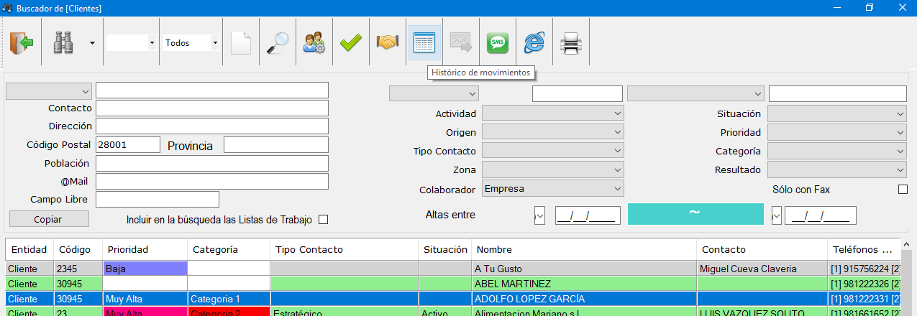Enable Incluir en la búsqueda las Listas de Trabajo
The height and width of the screenshot is (316, 917).
(x=323, y=220)
